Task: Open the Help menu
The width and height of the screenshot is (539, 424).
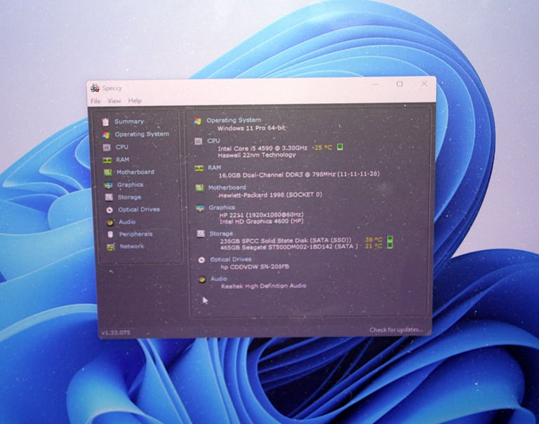Action: [135, 101]
